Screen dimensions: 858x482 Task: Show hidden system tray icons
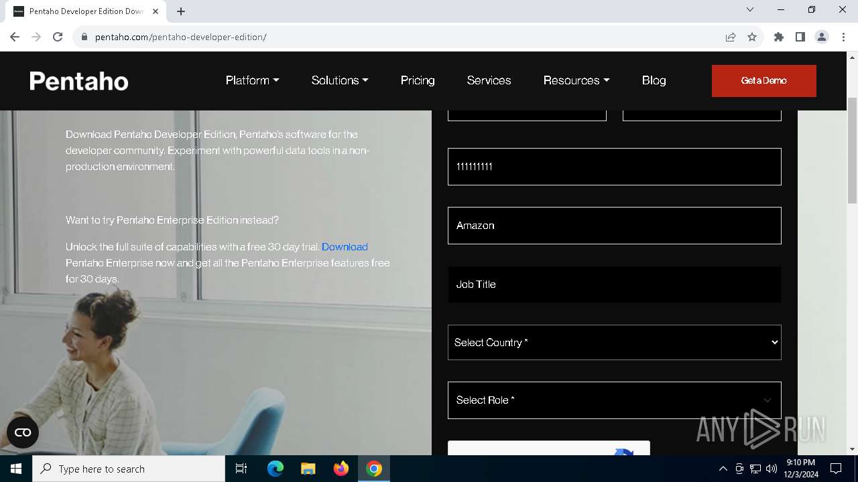pos(723,469)
